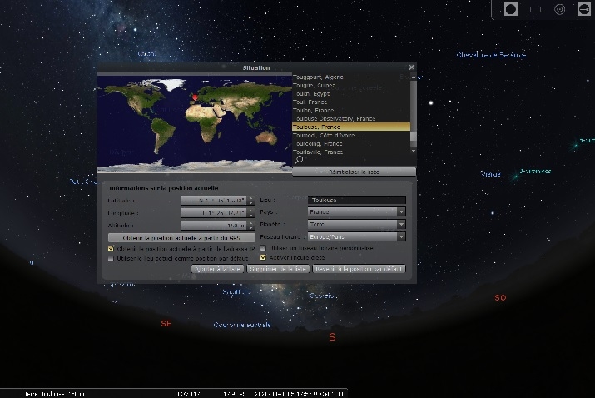Select Toumodi, Côte d'Ivoire in the list
Screen dimensions: 595x398
(351, 135)
